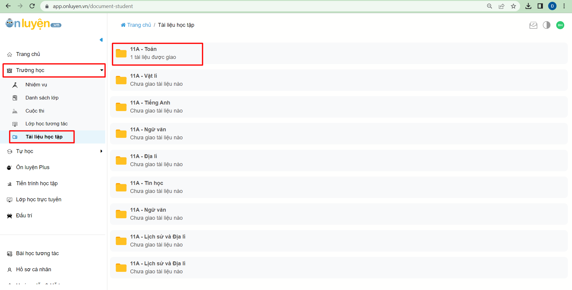Bookmark this page with star icon
This screenshot has height=290, width=572.
(513, 6)
